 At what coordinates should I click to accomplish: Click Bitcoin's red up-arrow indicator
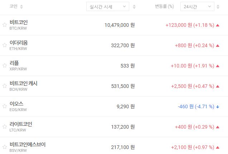(218, 25)
